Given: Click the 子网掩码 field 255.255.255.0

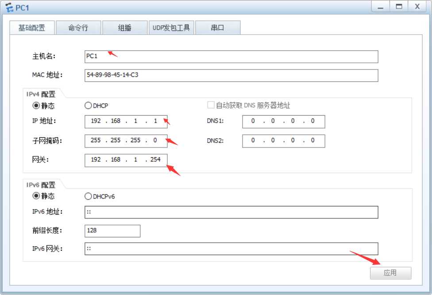Looking at the screenshot, I should (126, 141).
